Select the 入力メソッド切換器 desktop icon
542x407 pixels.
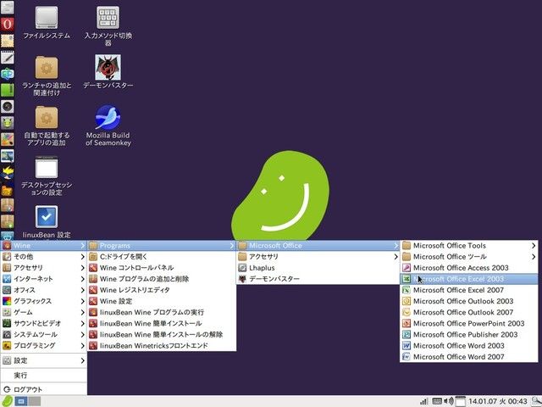pos(108,26)
